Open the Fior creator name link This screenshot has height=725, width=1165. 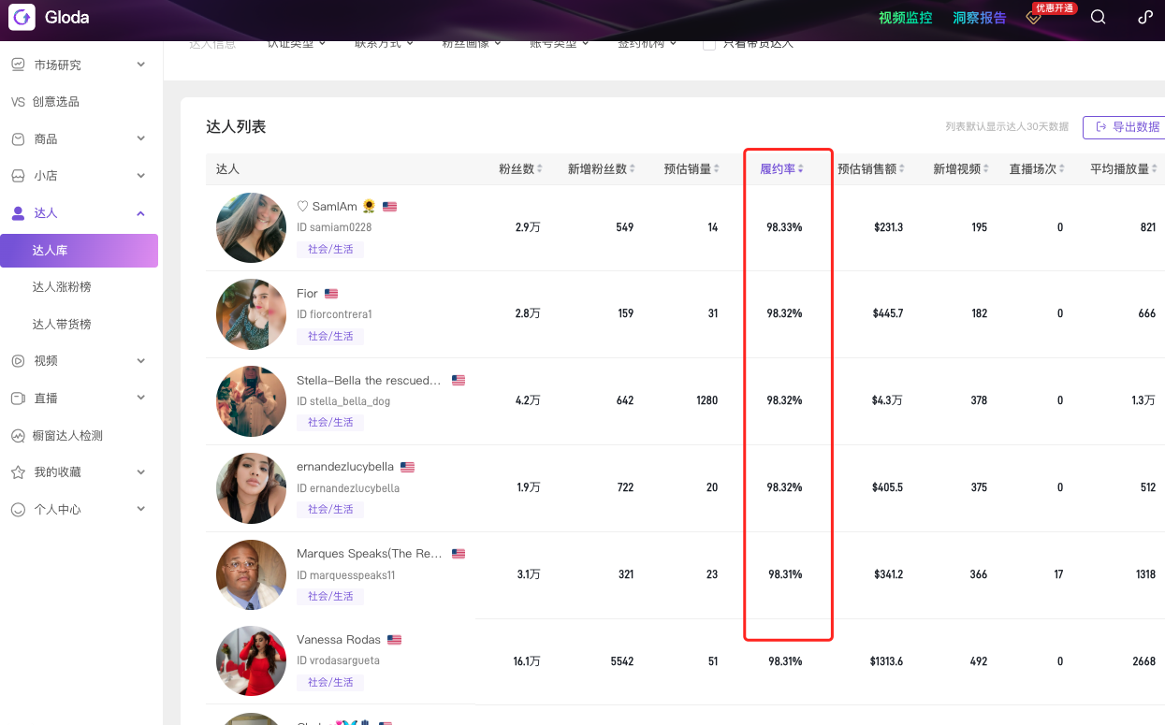[x=307, y=294]
